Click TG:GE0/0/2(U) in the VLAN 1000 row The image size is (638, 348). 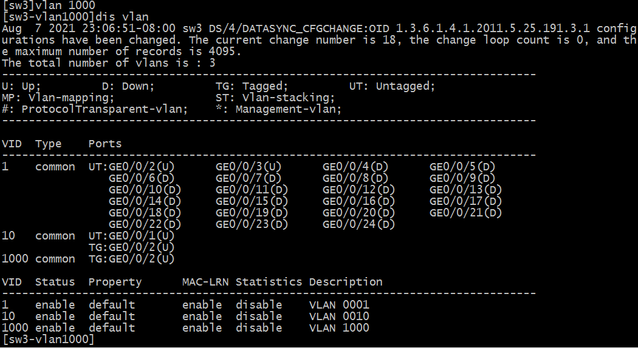(x=131, y=259)
